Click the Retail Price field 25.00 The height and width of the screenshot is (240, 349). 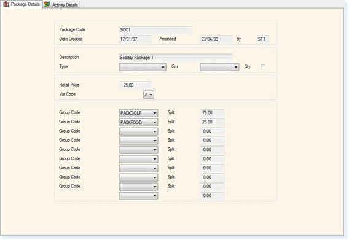[135, 85]
